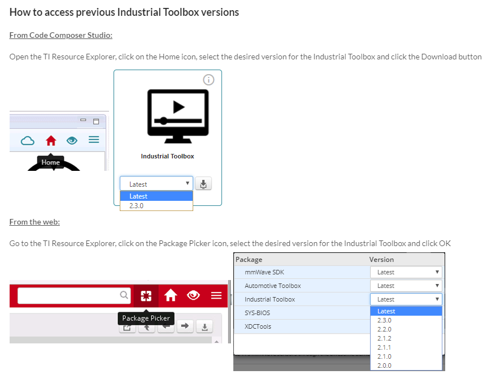Click the maximize icon in CCS panel header
This screenshot has width=500, height=383.
pyautogui.click(x=96, y=122)
